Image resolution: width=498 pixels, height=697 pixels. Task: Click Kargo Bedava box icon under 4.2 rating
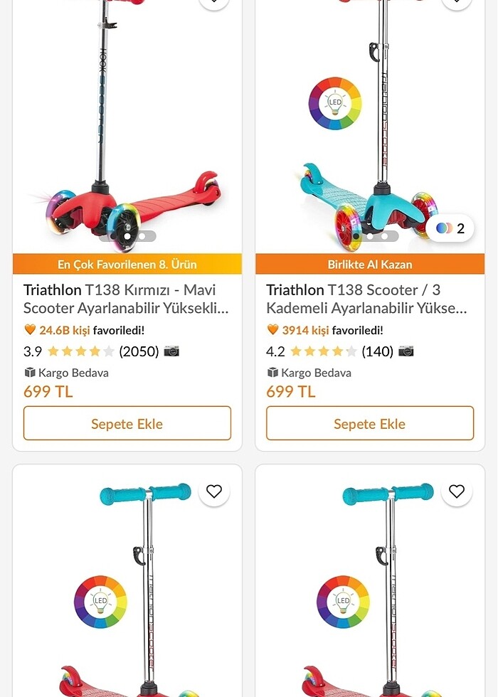coord(272,372)
